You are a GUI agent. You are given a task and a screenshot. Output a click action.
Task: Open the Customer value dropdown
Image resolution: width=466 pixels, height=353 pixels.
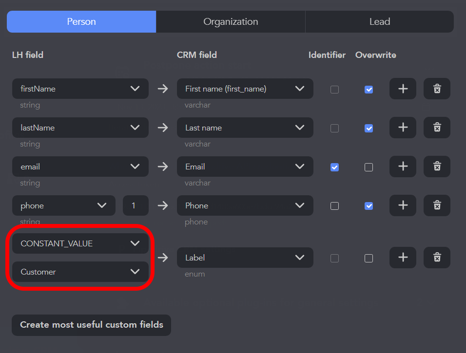click(80, 272)
